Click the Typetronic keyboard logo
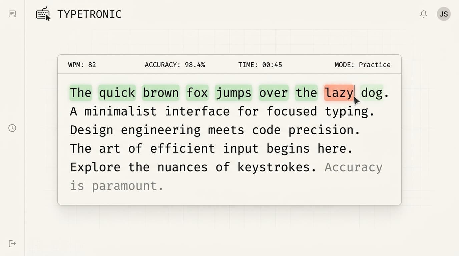The image size is (459, 256). point(43,14)
